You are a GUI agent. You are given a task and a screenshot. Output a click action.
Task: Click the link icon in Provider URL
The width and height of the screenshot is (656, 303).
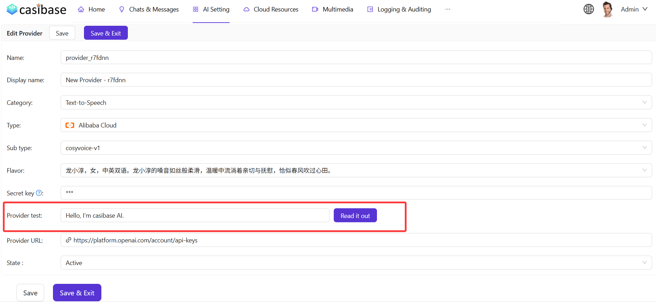point(69,240)
